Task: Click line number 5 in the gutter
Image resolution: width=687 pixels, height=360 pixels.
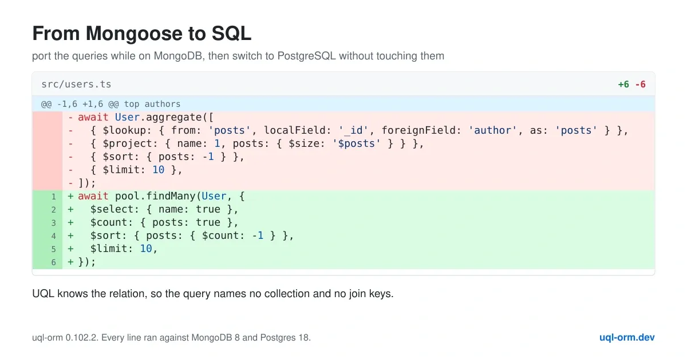Action: click(x=54, y=249)
